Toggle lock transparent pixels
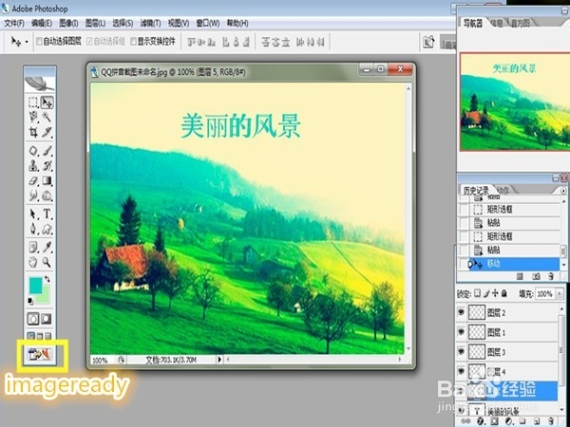The height and width of the screenshot is (427, 570). [x=477, y=293]
